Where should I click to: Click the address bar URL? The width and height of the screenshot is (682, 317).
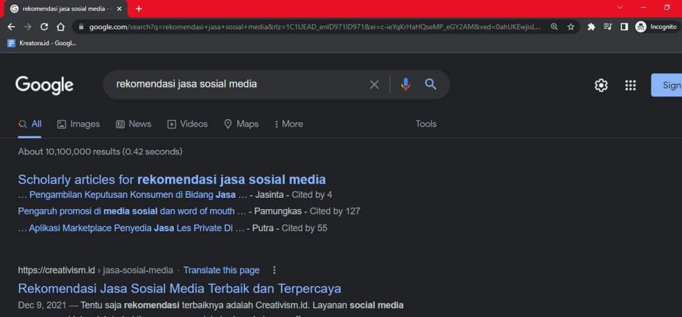point(315,27)
